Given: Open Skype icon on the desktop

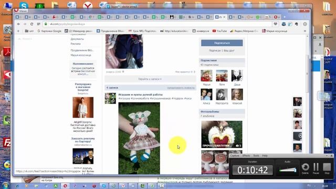Looking at the screenshot, I should pyautogui.click(x=23, y=5).
